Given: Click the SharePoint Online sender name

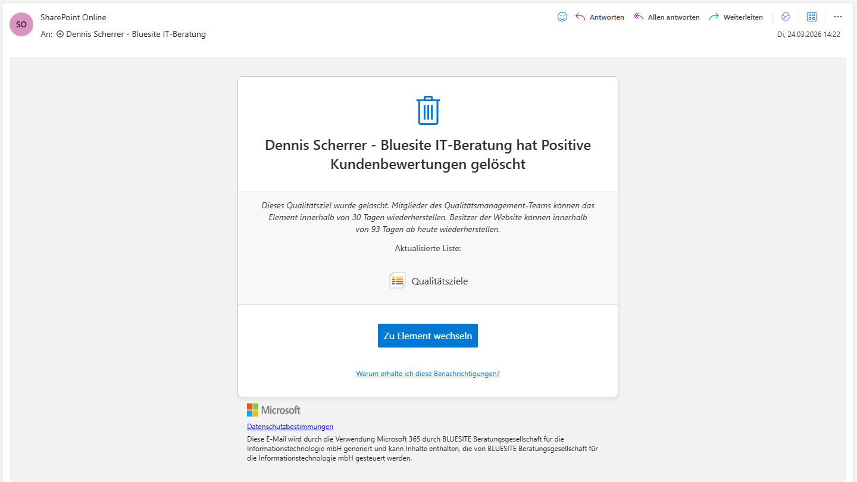Looking at the screenshot, I should click(x=73, y=17).
